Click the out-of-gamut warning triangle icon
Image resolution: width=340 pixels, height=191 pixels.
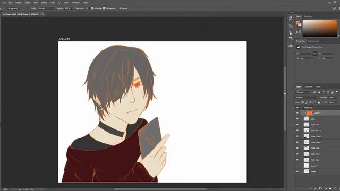[x=297, y=32]
